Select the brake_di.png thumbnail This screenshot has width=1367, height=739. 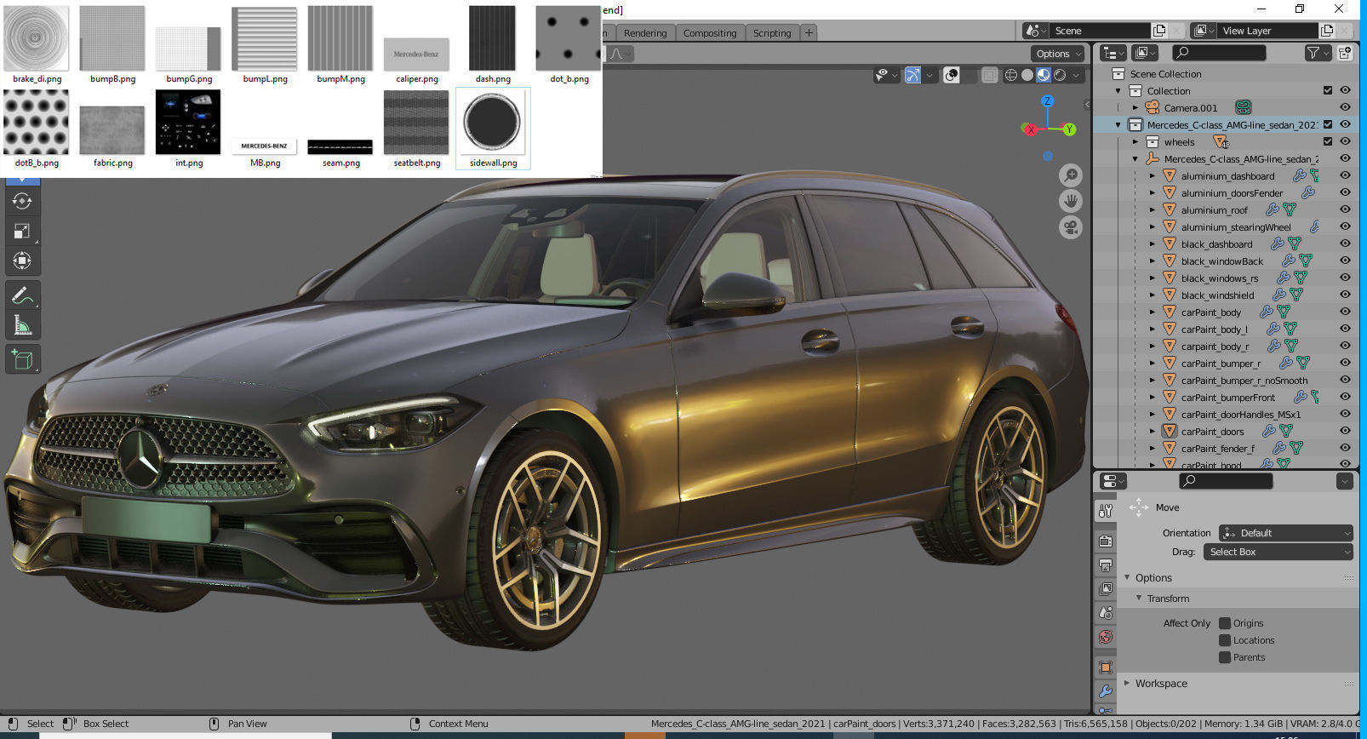(x=37, y=44)
